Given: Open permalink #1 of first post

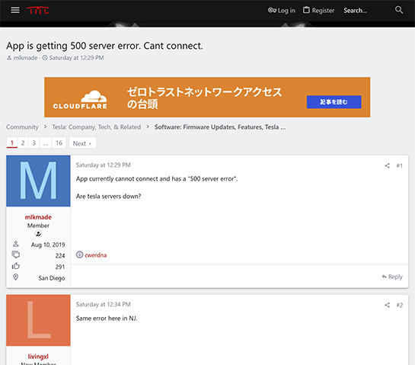Looking at the screenshot, I should (399, 165).
